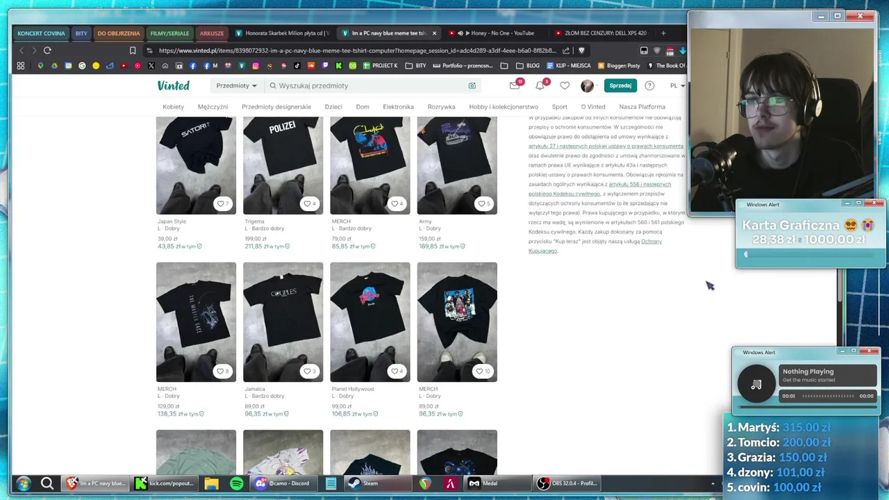
Task: Reload the page with the refresh icon
Action: click(47, 51)
